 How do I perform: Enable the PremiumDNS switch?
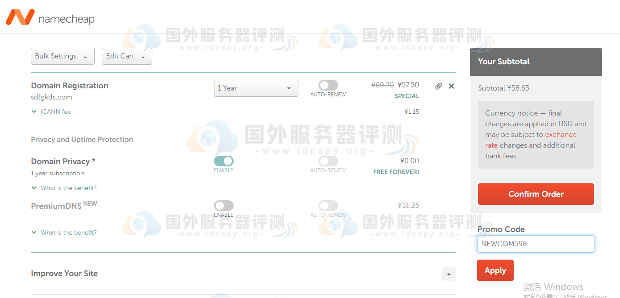pos(224,206)
